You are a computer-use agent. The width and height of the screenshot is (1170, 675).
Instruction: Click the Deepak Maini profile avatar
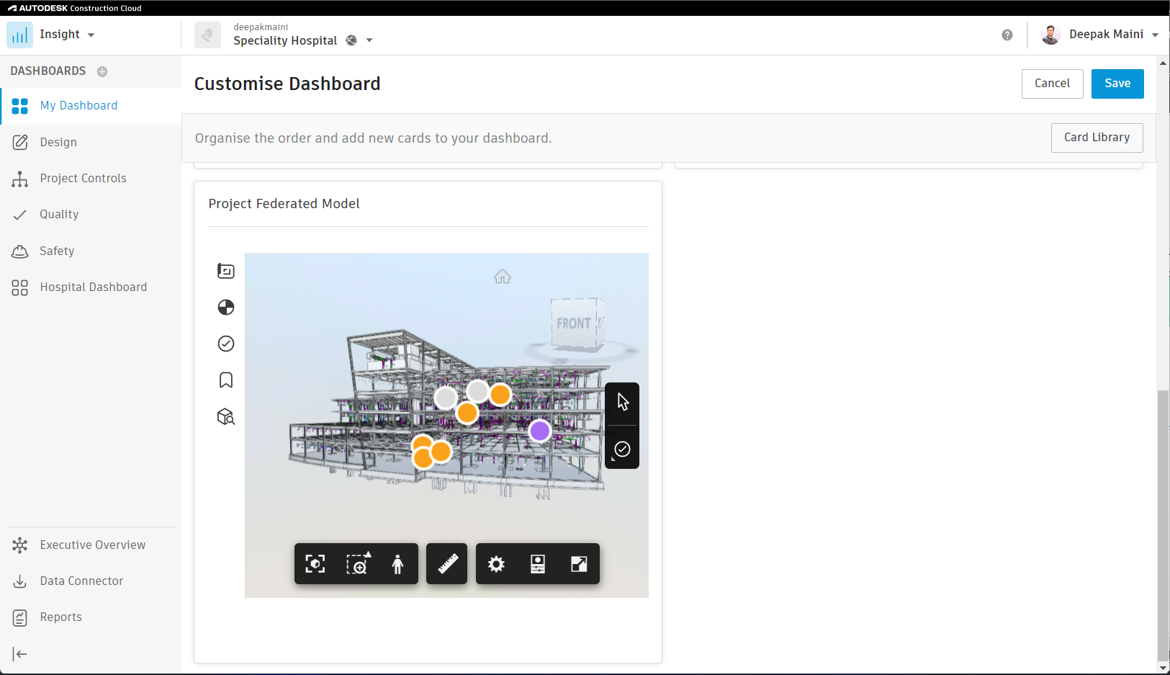tap(1050, 35)
